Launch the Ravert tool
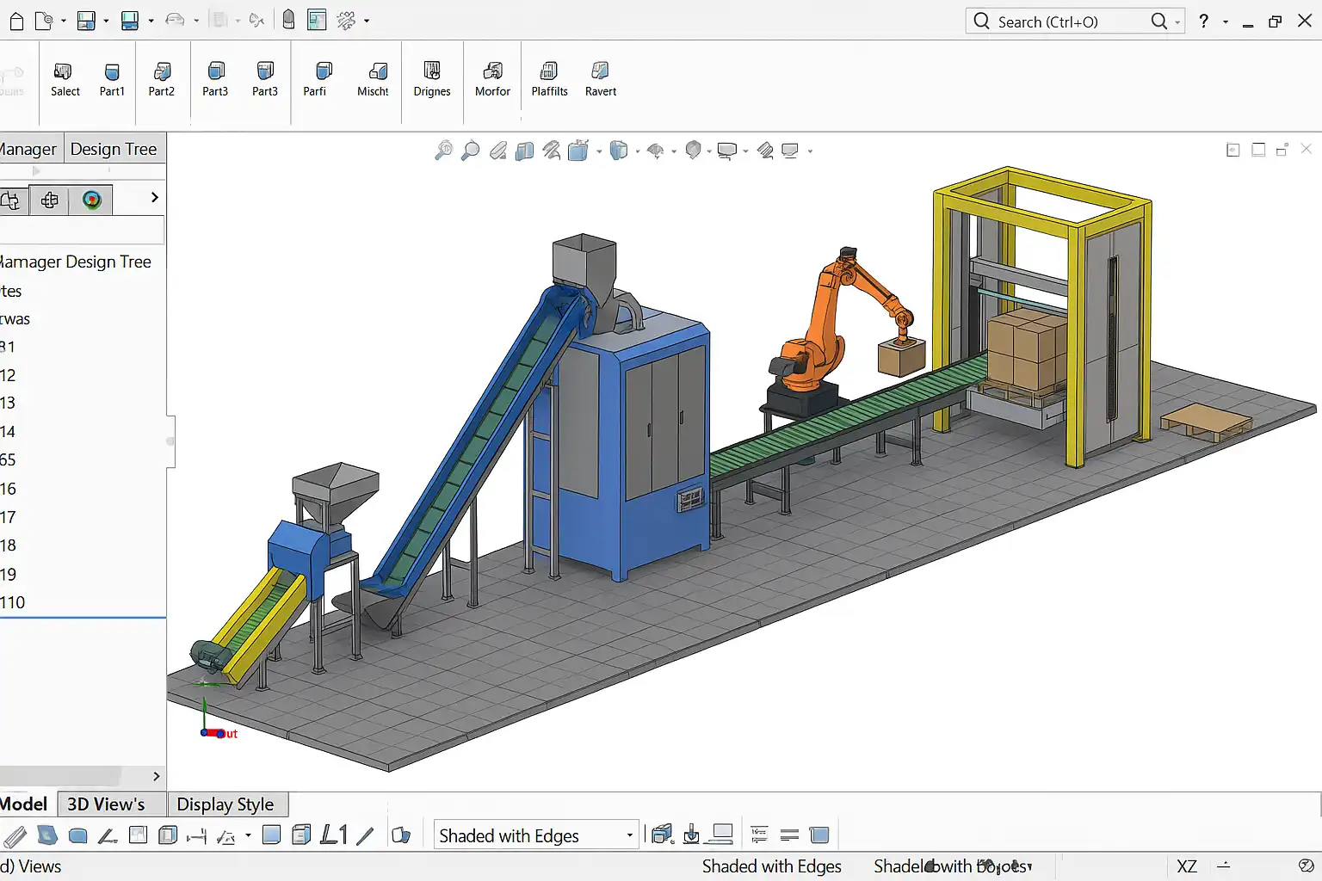The width and height of the screenshot is (1322, 881). [x=600, y=72]
